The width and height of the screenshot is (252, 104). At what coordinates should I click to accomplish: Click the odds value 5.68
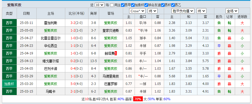coord(172,76)
